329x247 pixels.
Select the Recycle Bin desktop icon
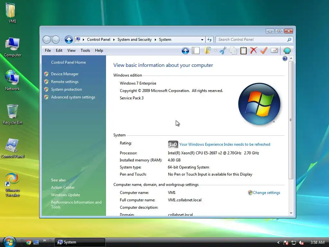13,114
